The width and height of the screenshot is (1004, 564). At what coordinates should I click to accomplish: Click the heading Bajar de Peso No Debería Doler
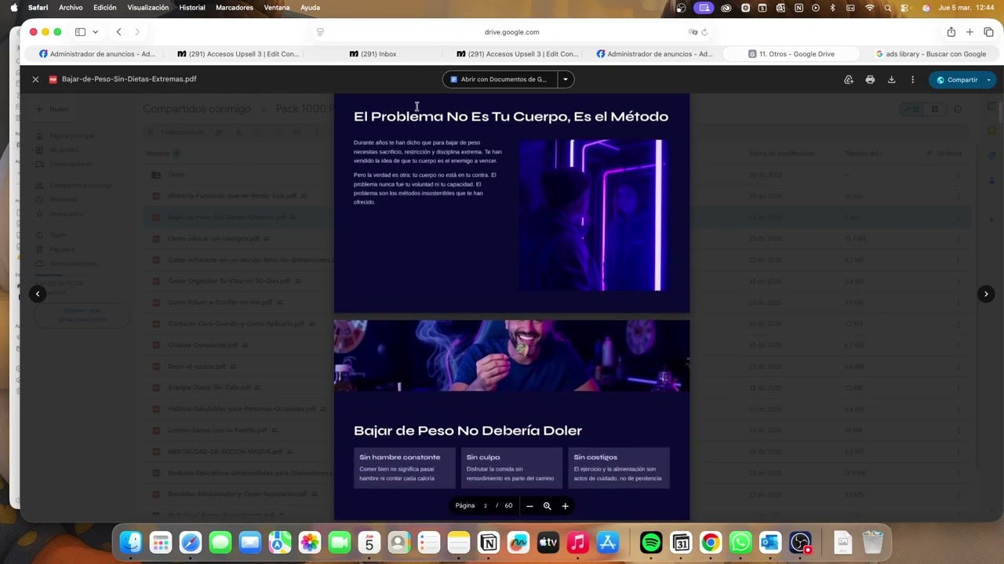[x=467, y=431]
